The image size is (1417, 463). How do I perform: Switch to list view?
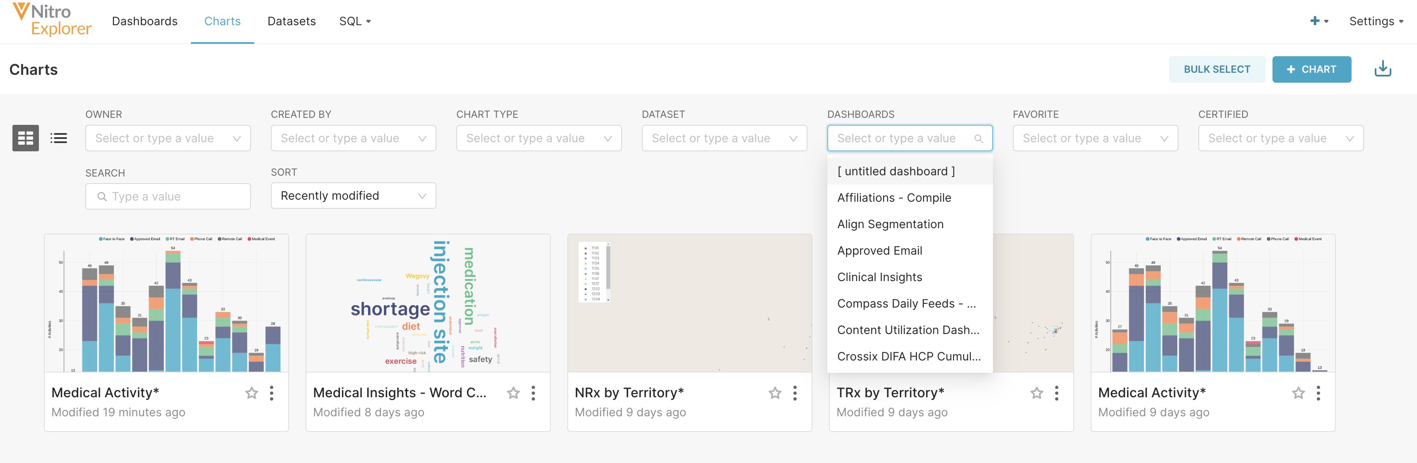(58, 138)
